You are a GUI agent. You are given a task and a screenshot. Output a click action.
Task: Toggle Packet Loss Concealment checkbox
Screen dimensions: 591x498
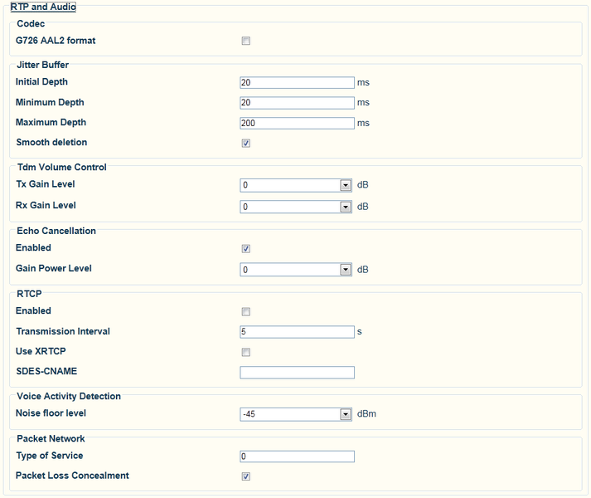(x=245, y=476)
